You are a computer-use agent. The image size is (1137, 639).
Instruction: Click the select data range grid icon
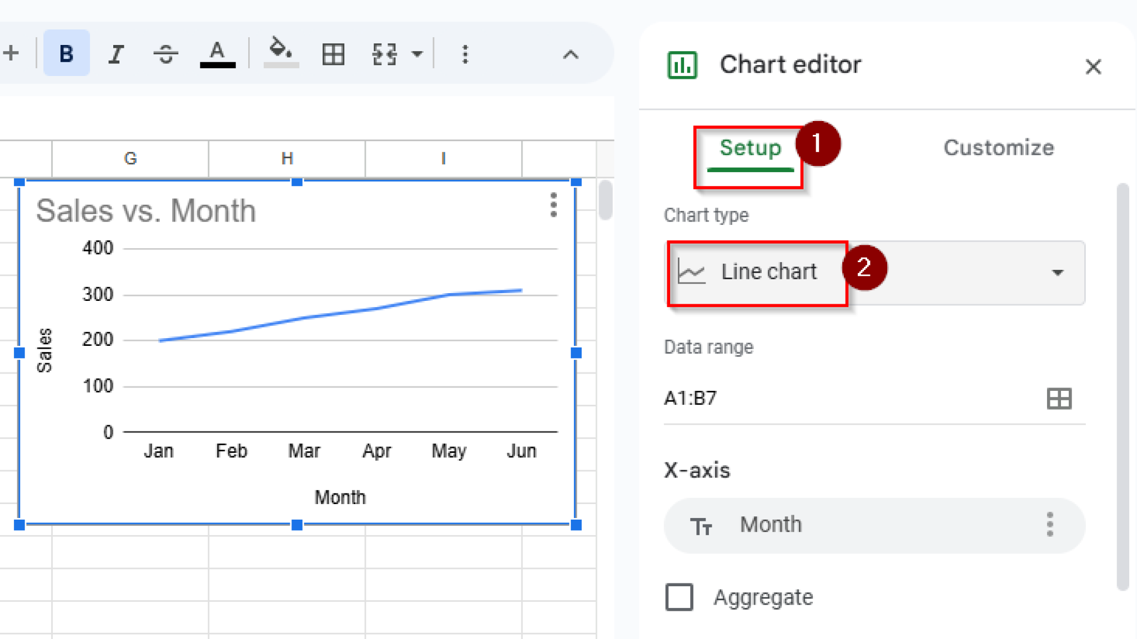click(1059, 398)
